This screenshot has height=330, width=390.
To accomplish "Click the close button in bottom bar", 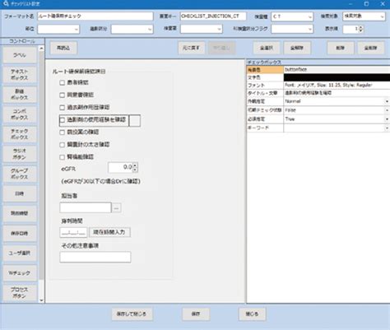I will [x=252, y=314].
